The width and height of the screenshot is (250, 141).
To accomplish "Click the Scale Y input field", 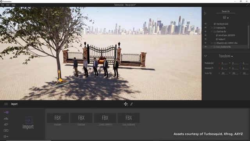I will [x=235, y=73].
